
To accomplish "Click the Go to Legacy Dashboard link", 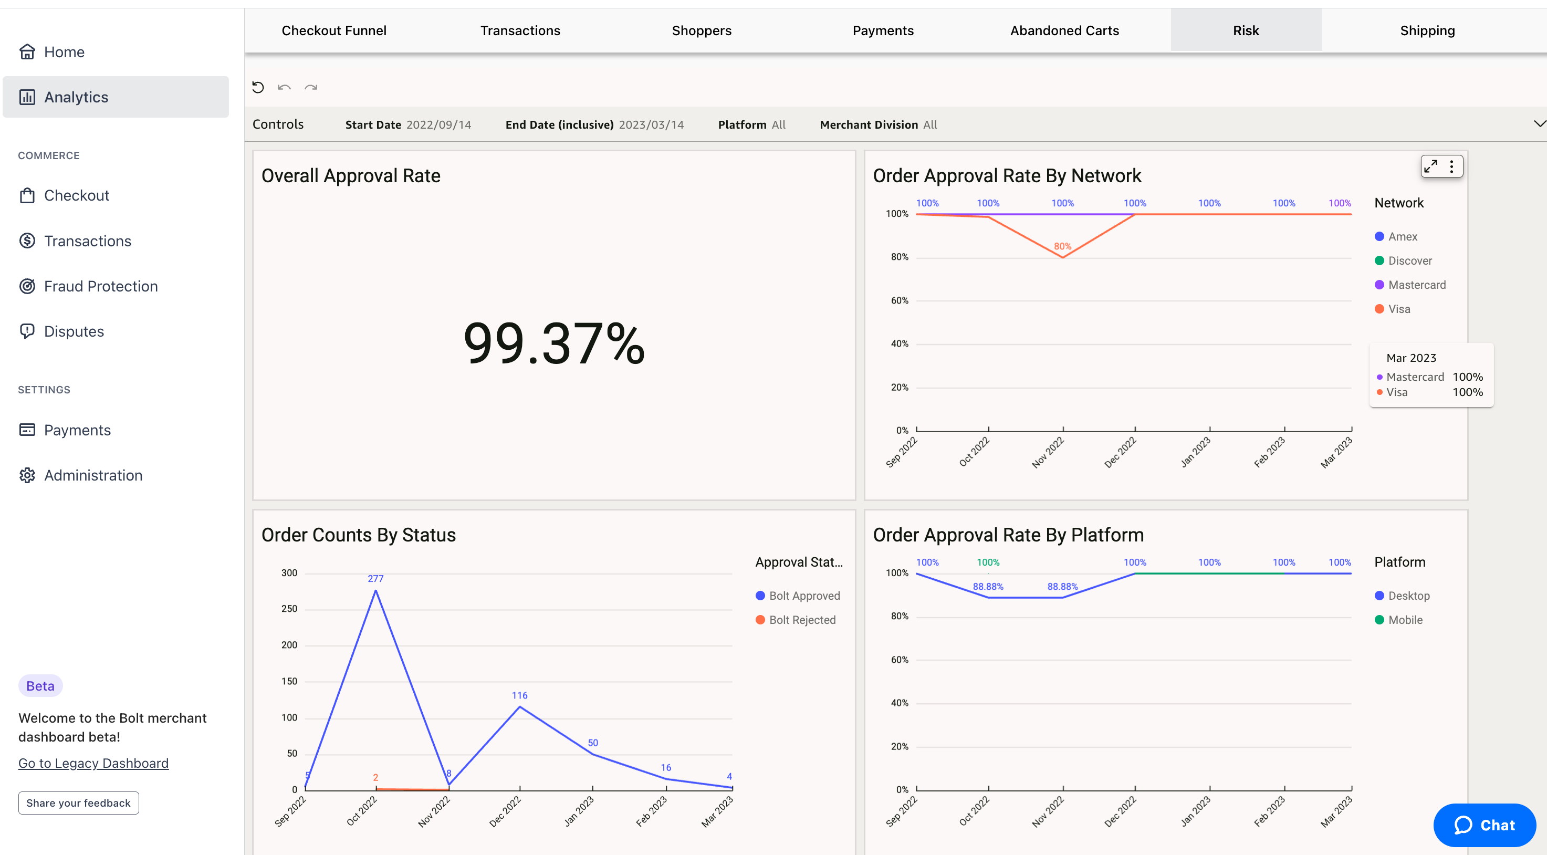I will click(x=93, y=763).
